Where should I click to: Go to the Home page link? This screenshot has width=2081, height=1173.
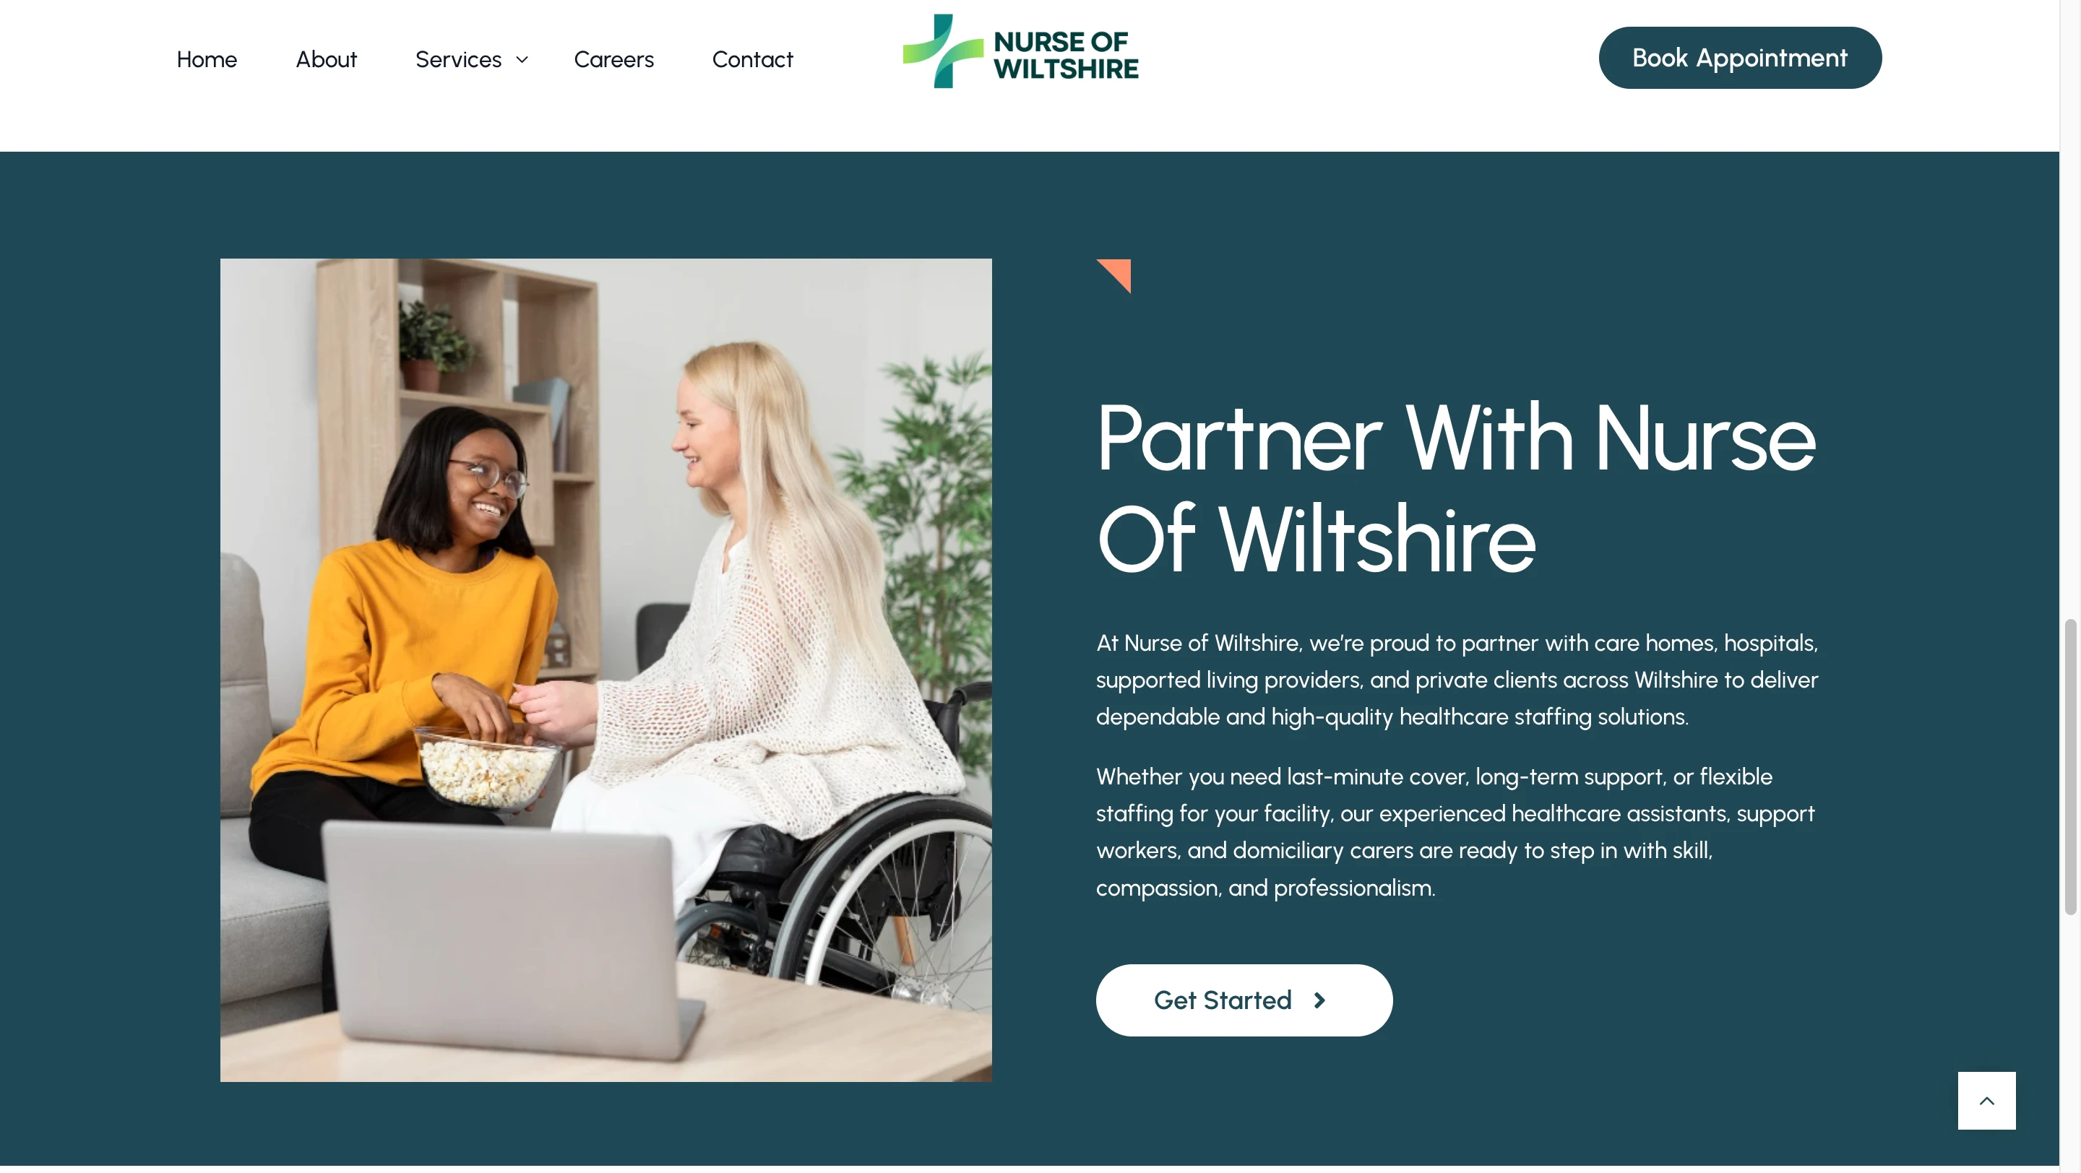coord(207,59)
